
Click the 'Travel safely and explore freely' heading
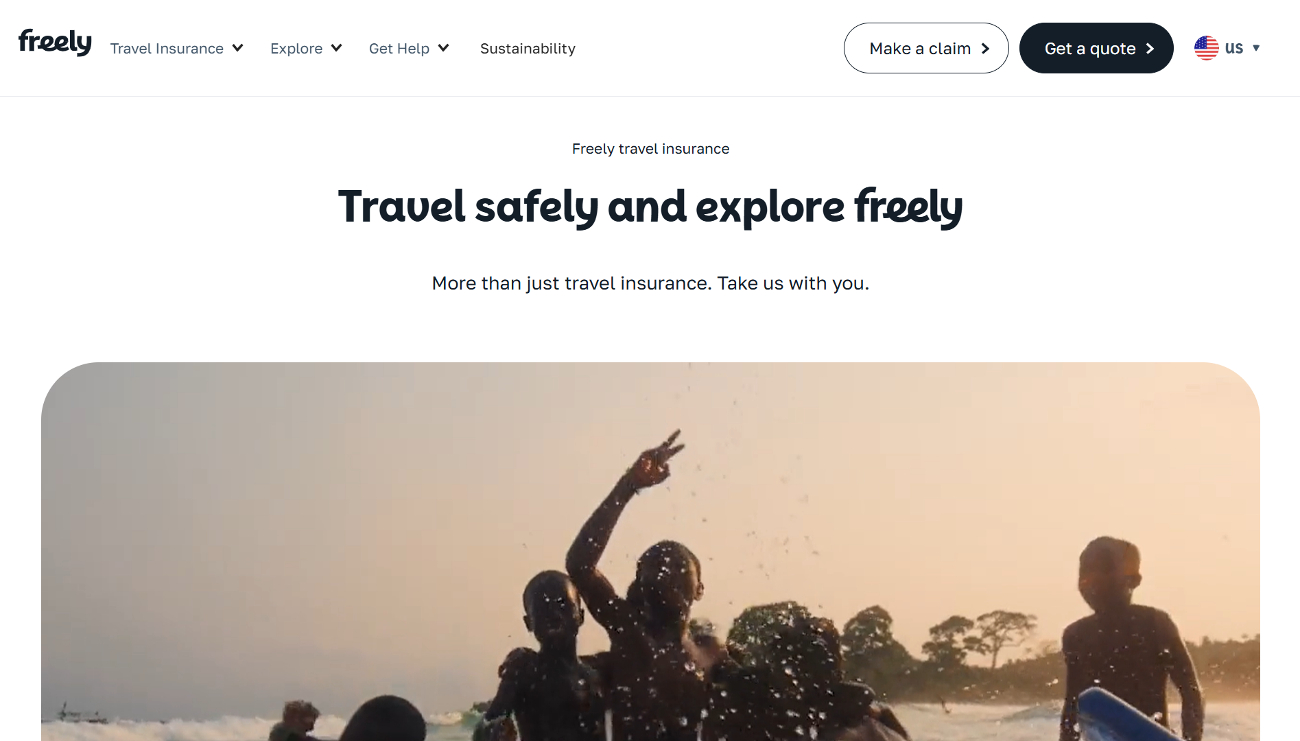[650, 207]
